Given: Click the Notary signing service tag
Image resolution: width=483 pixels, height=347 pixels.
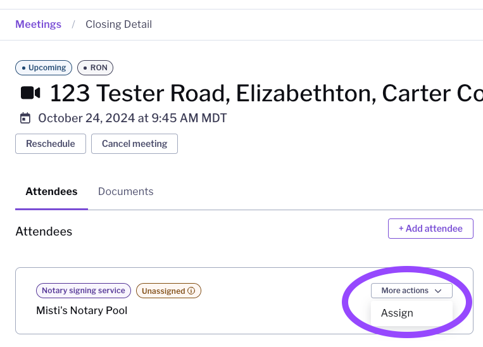Looking at the screenshot, I should coord(84,291).
